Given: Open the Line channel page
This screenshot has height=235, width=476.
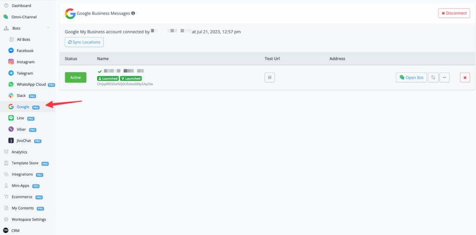Looking at the screenshot, I should pyautogui.click(x=20, y=118).
